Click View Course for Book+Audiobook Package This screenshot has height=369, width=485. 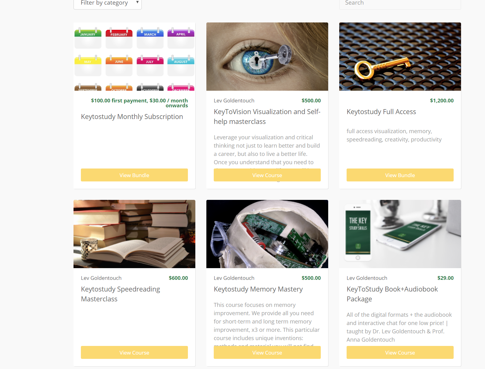click(x=400, y=352)
